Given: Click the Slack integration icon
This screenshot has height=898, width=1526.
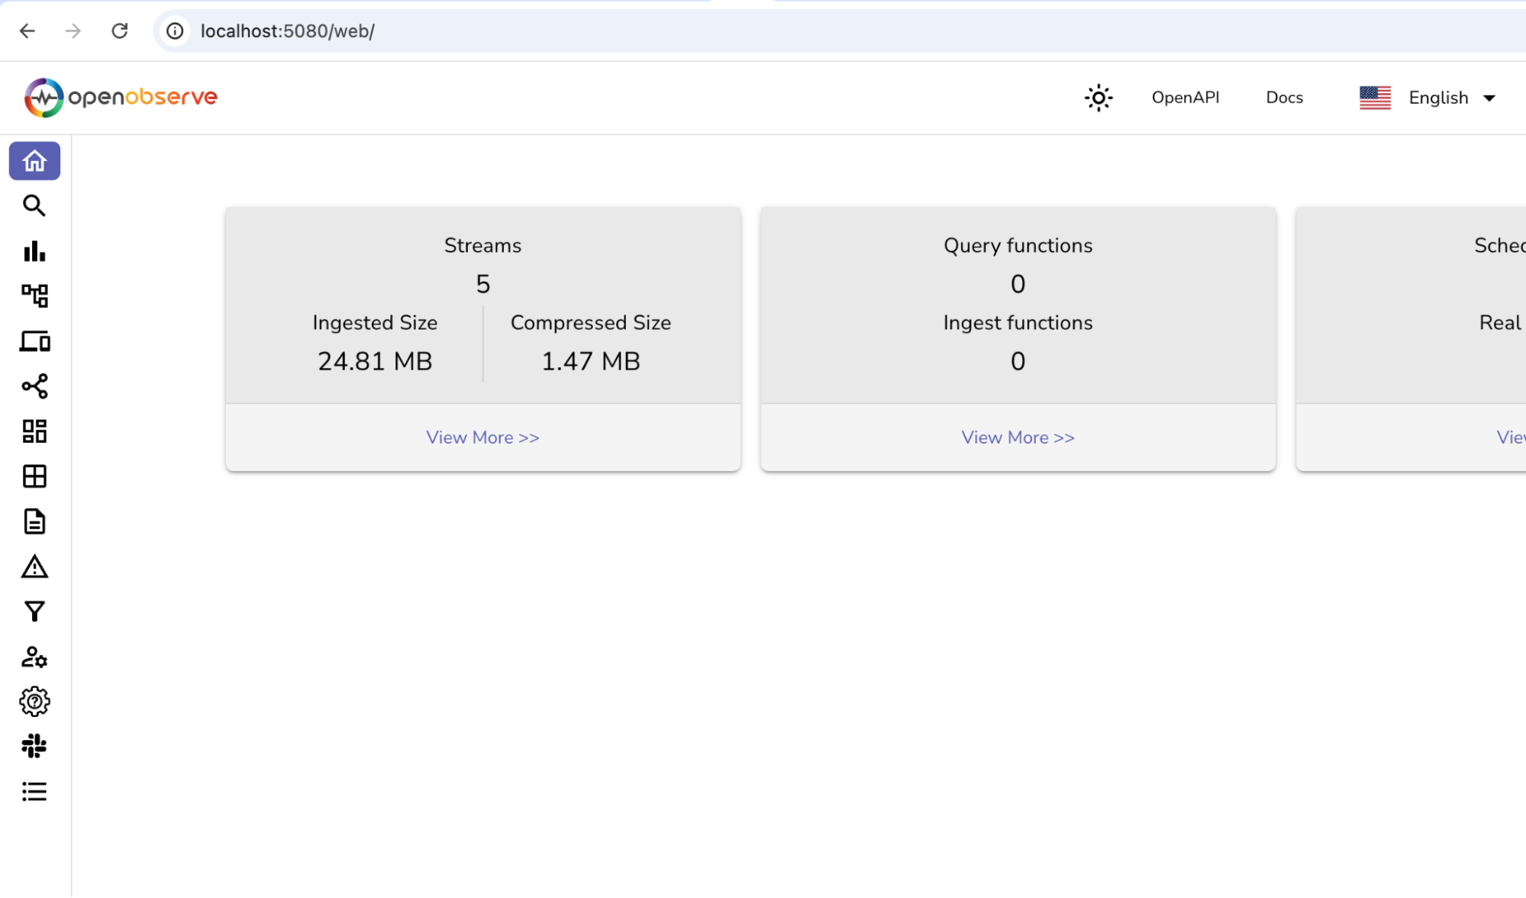Looking at the screenshot, I should coord(34,746).
